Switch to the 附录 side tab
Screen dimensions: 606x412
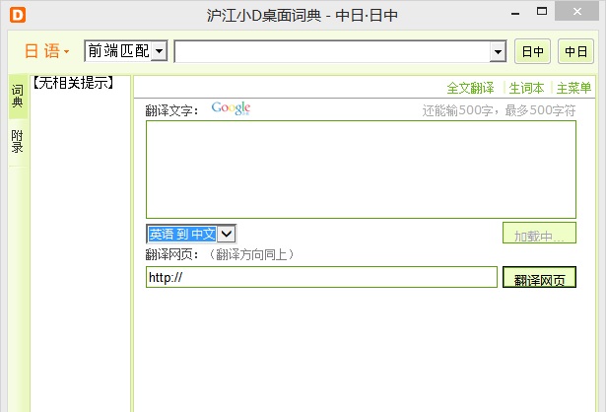point(18,142)
